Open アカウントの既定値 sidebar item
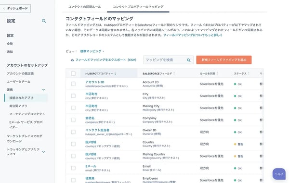 coord(20,73)
